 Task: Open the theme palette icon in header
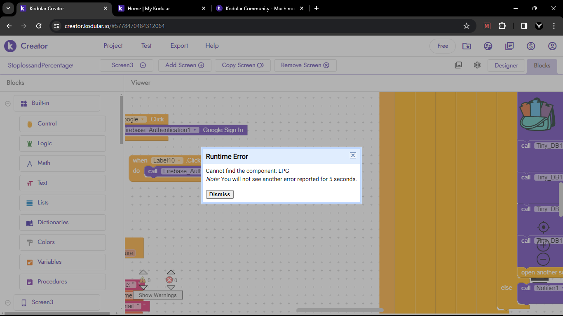click(x=488, y=46)
